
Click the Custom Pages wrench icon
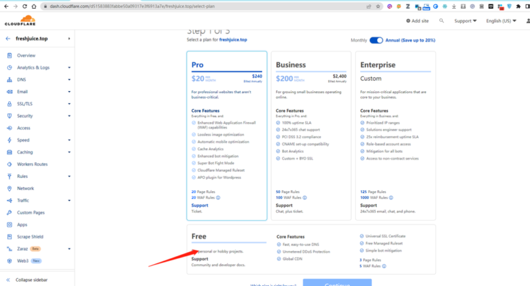point(9,212)
